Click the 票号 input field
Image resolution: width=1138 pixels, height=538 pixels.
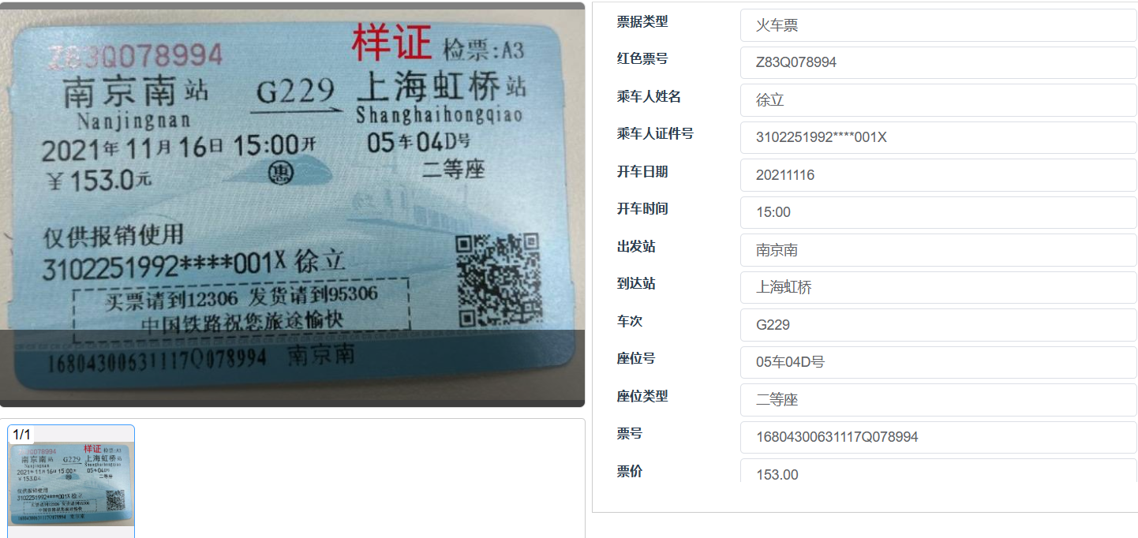click(938, 437)
